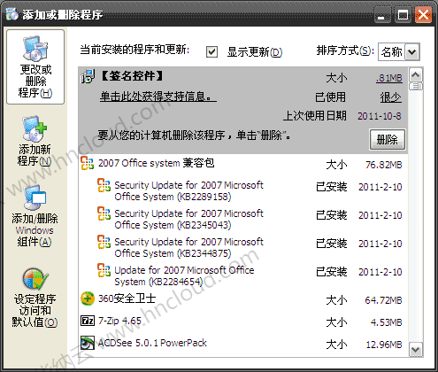Open 设定程序访问和默认值 icon
The height and width of the screenshot is (372, 438).
(x=35, y=279)
